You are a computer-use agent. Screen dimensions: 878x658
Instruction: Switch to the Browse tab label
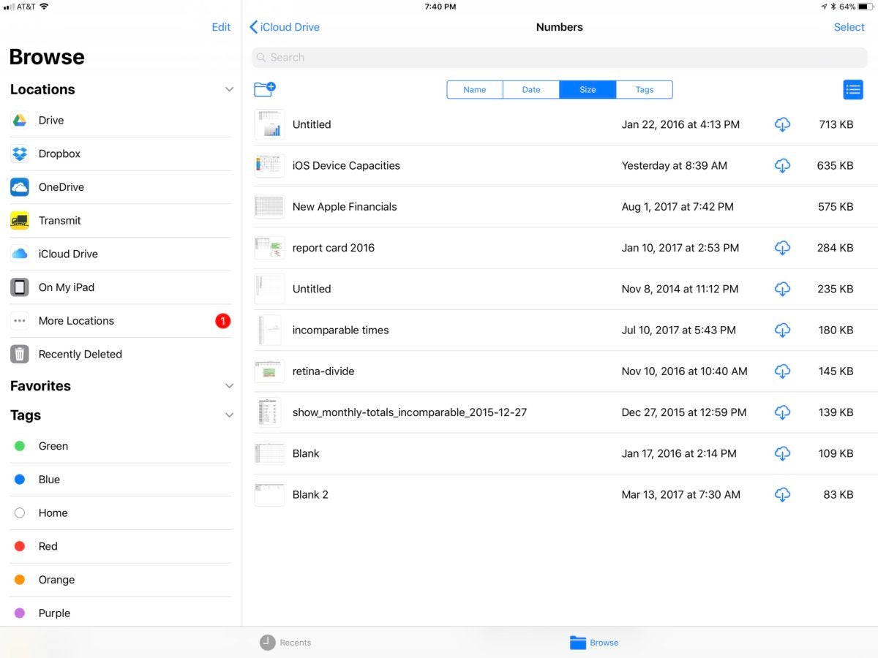click(x=604, y=643)
